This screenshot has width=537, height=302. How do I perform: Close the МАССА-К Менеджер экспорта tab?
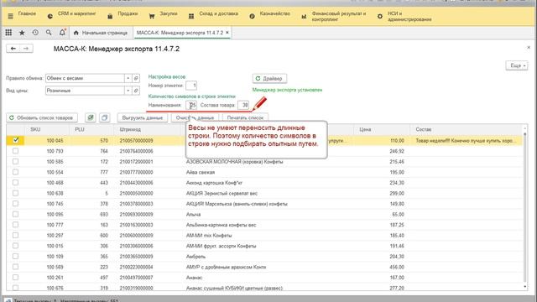tap(227, 33)
